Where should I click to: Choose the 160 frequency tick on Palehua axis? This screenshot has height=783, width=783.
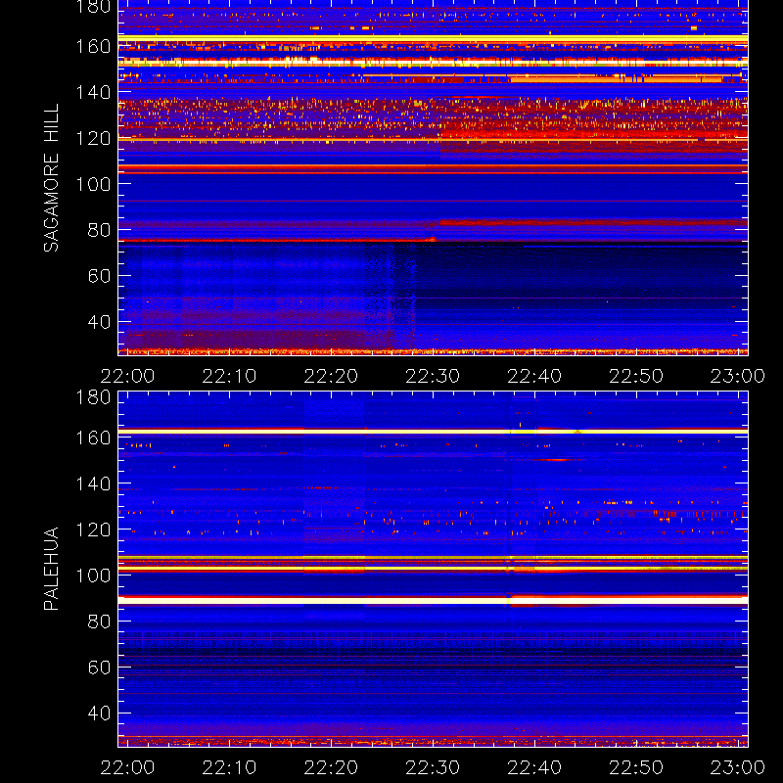coord(93,438)
